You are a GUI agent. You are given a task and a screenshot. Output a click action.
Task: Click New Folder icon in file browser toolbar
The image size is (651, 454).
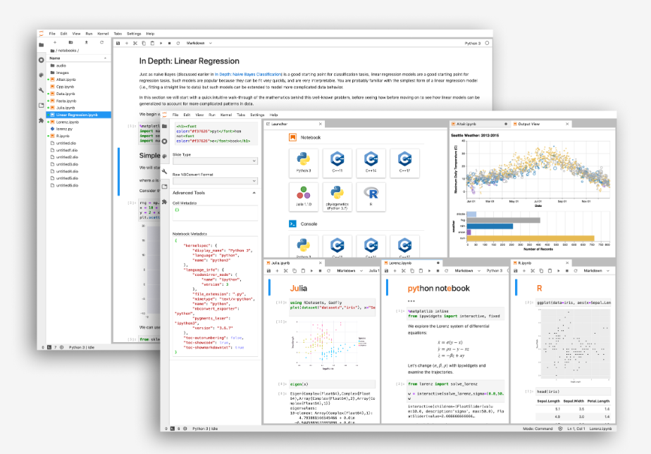70,42
